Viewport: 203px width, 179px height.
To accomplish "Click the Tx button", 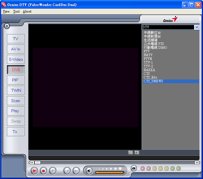I will 16,132.
